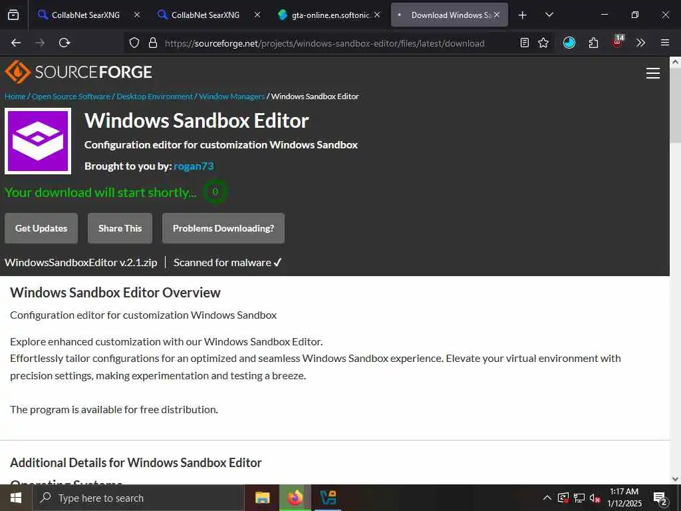
Task: Click scrollbar up arrow
Action: pos(675,62)
